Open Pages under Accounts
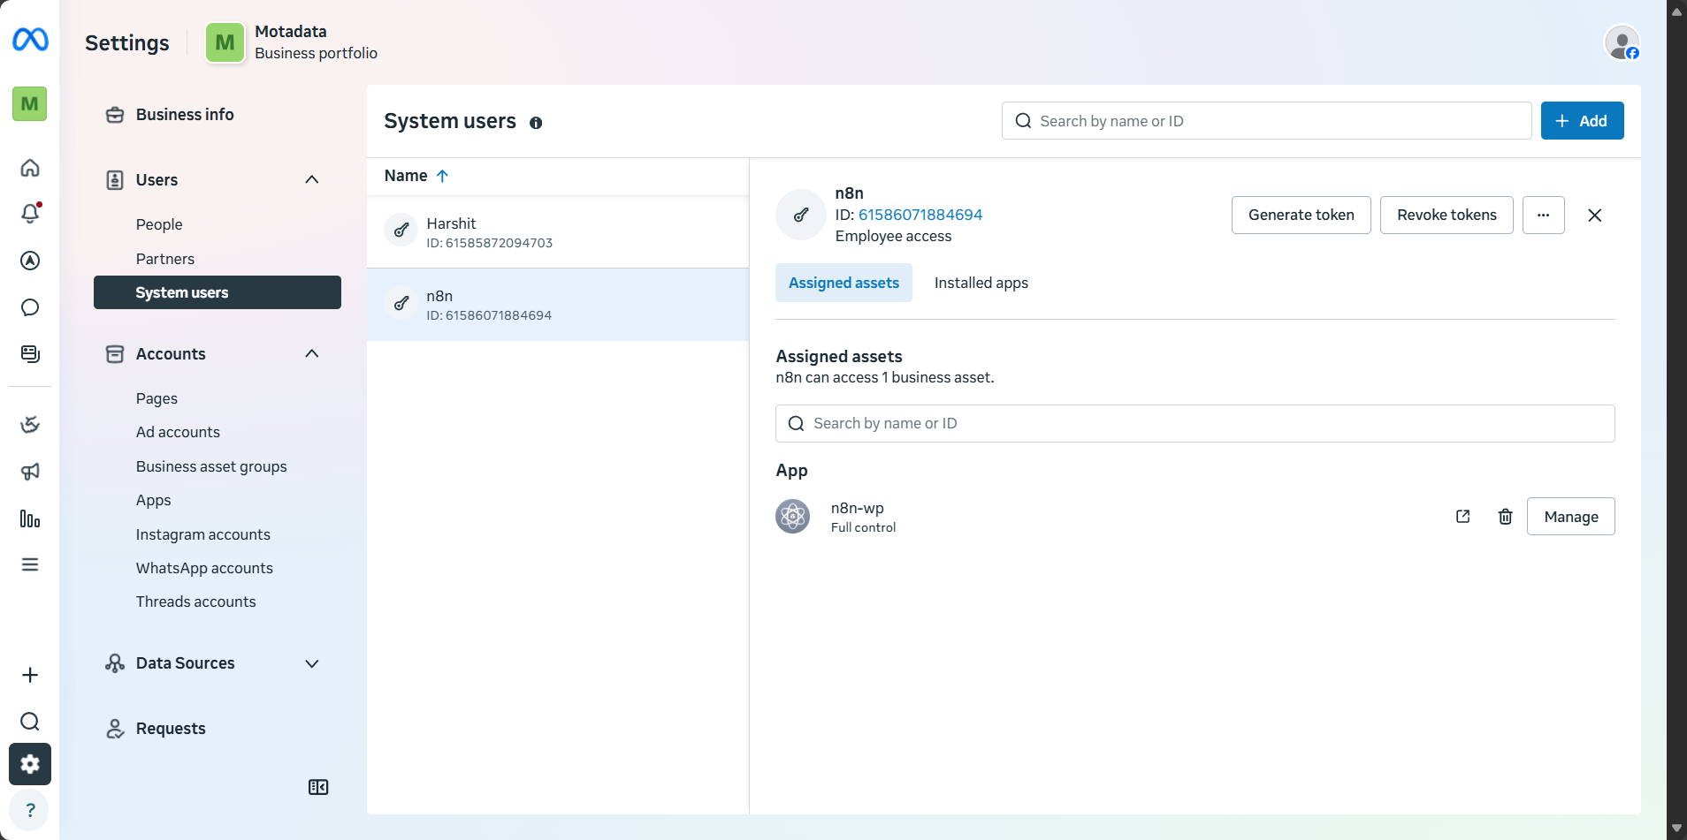1687x840 pixels. [156, 398]
